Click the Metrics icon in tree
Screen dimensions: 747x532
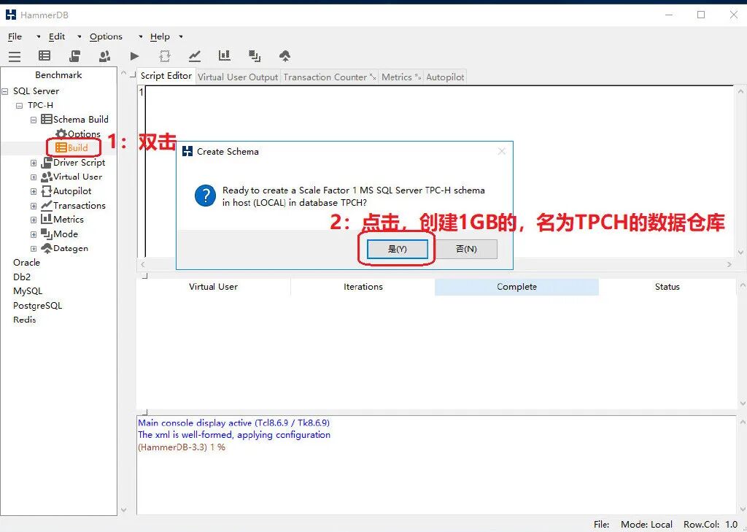47,219
